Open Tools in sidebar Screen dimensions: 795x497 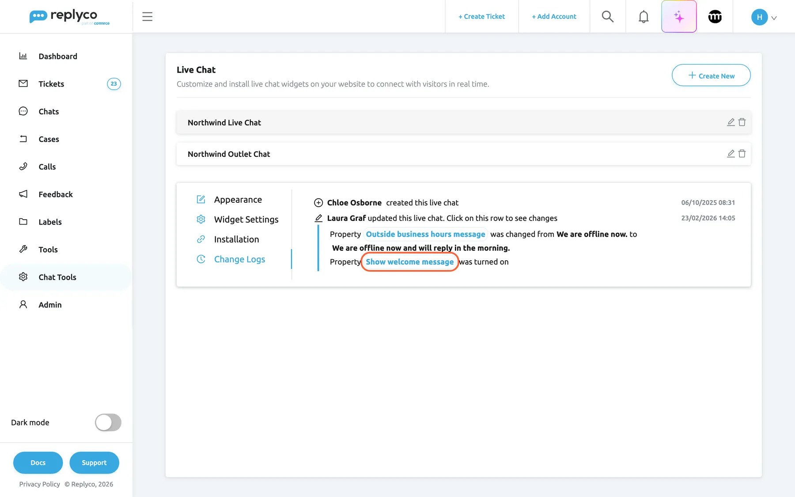click(66, 250)
